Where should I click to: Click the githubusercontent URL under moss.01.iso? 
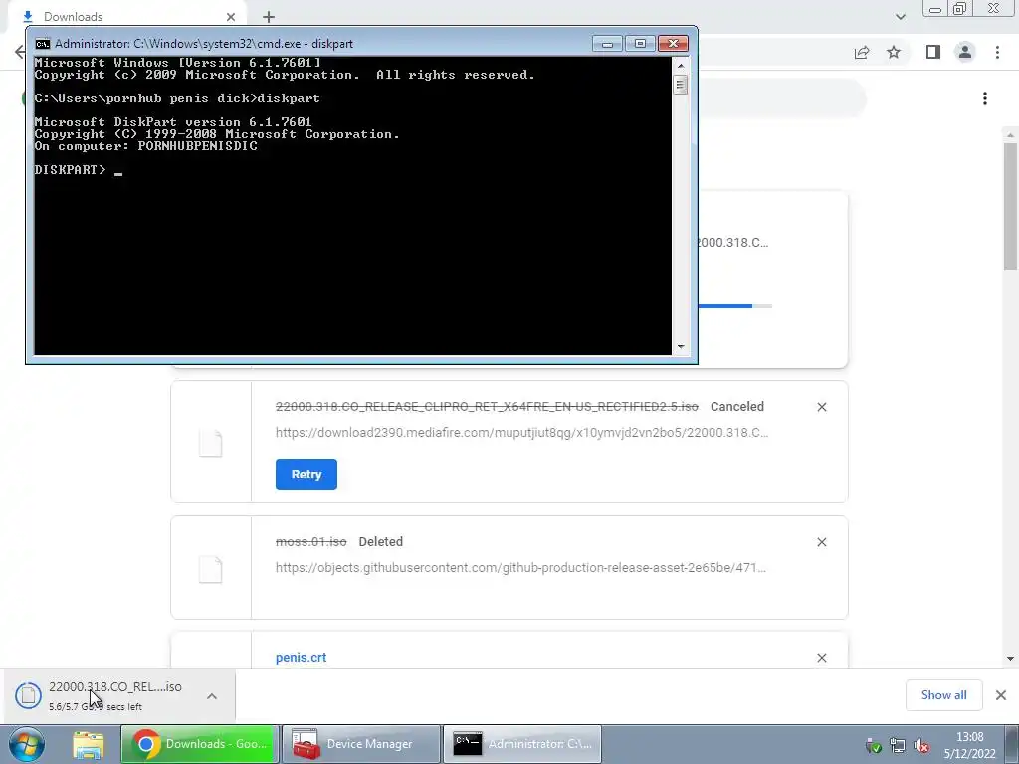tap(520, 568)
